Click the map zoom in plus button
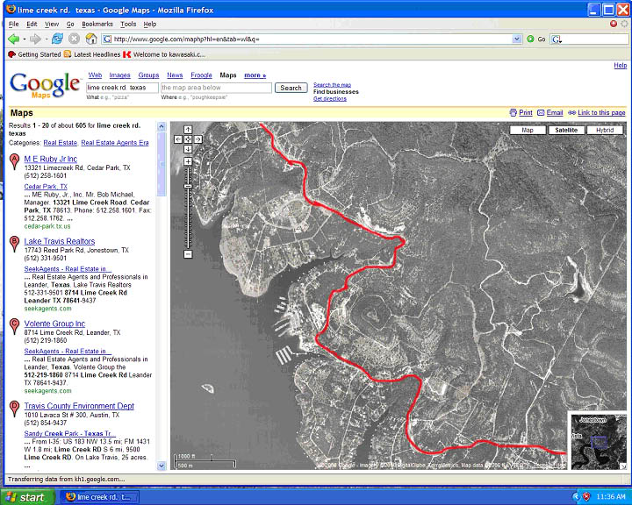This screenshot has width=632, height=505. point(188,161)
